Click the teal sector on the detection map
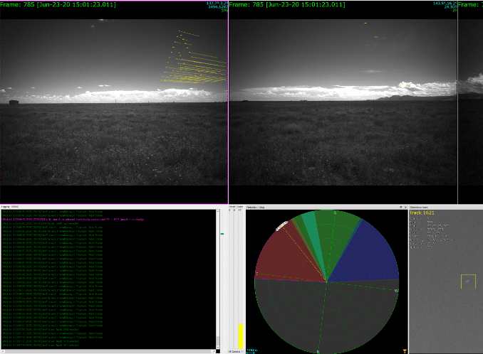Screen dimensions: 483x354 point(313,234)
